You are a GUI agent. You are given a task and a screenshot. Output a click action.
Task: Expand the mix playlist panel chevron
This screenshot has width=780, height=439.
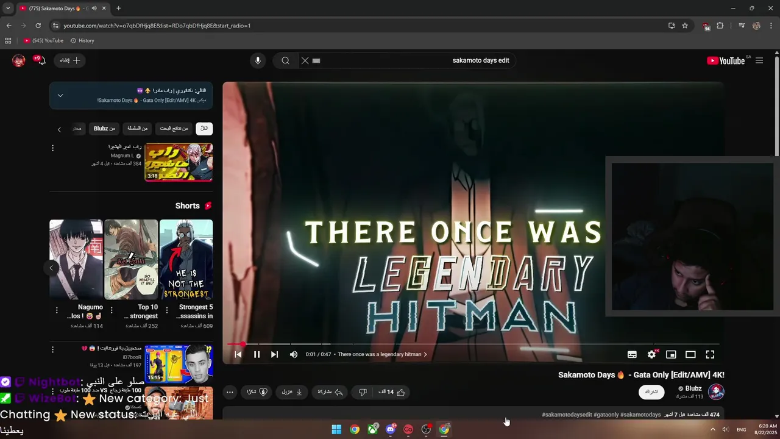click(60, 95)
